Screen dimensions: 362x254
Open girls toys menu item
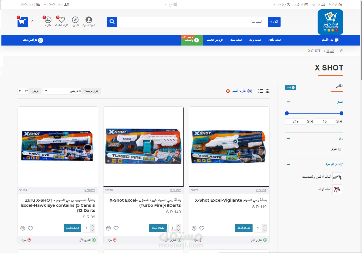tap(236, 40)
